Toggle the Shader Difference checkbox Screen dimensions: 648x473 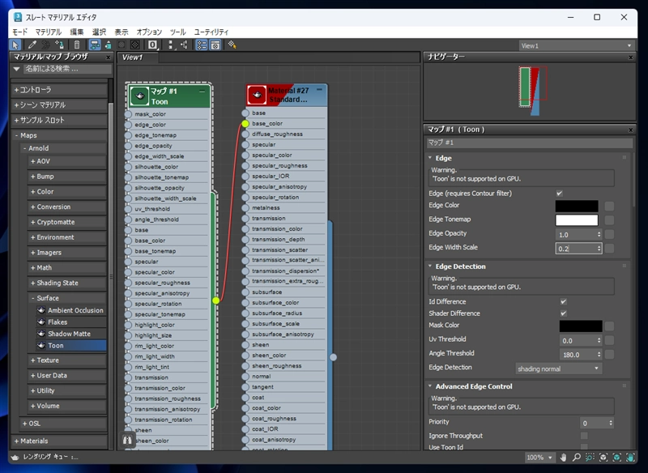coord(563,313)
